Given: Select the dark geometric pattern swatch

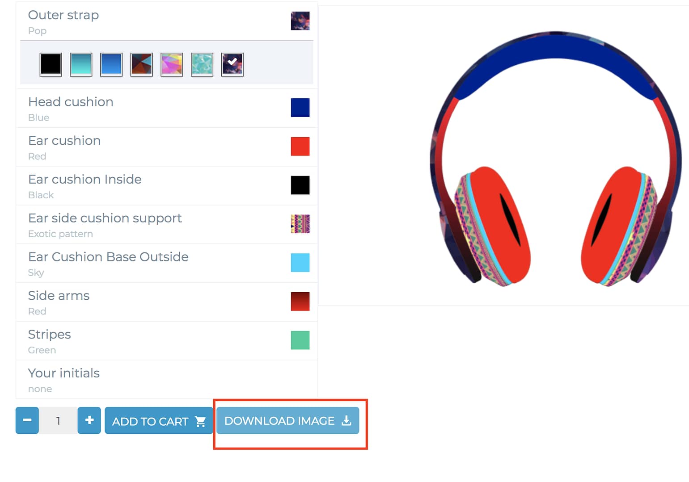Looking at the screenshot, I should click(141, 64).
